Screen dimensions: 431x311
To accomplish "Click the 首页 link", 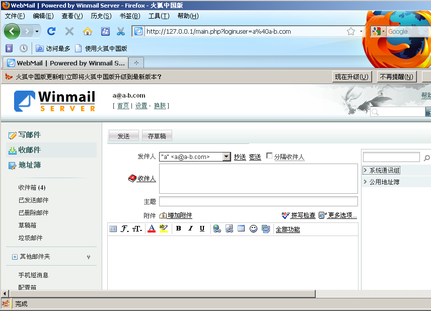I will (123, 106).
